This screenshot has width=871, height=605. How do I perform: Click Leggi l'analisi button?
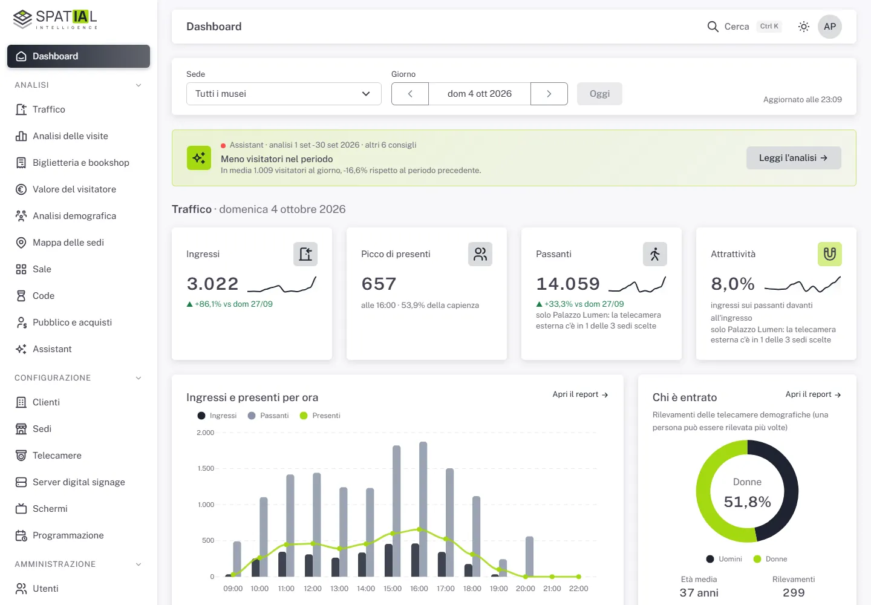click(794, 158)
